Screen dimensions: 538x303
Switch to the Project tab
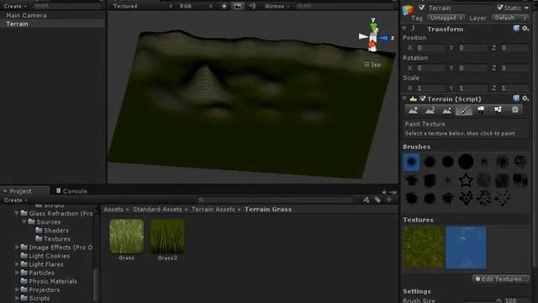24,191
